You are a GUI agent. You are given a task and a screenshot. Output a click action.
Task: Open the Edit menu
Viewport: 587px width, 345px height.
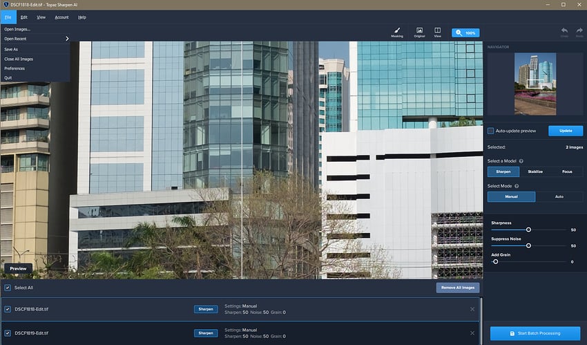coord(24,17)
